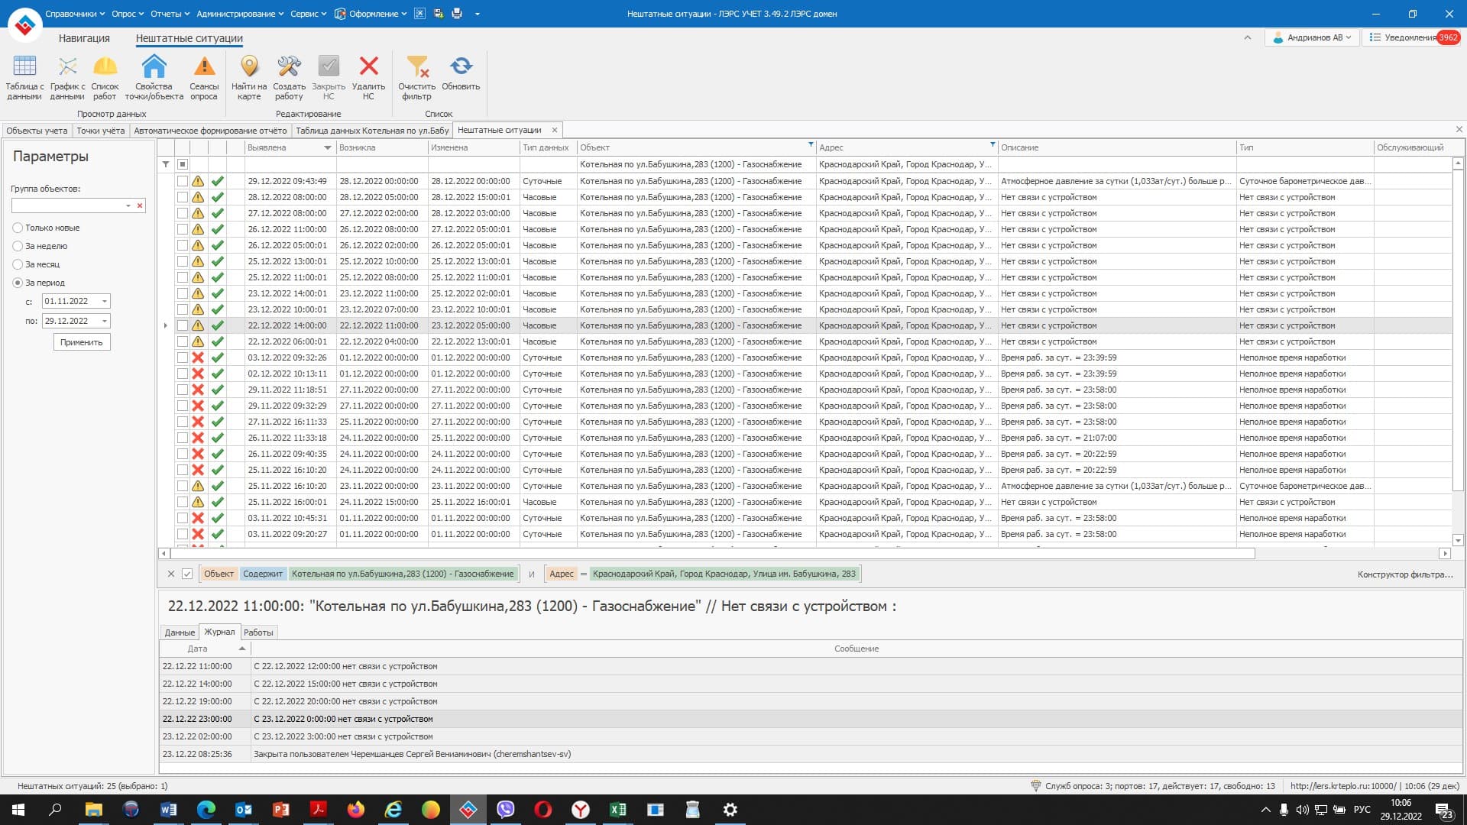
Task: Select За период radio option
Action: click(x=18, y=283)
